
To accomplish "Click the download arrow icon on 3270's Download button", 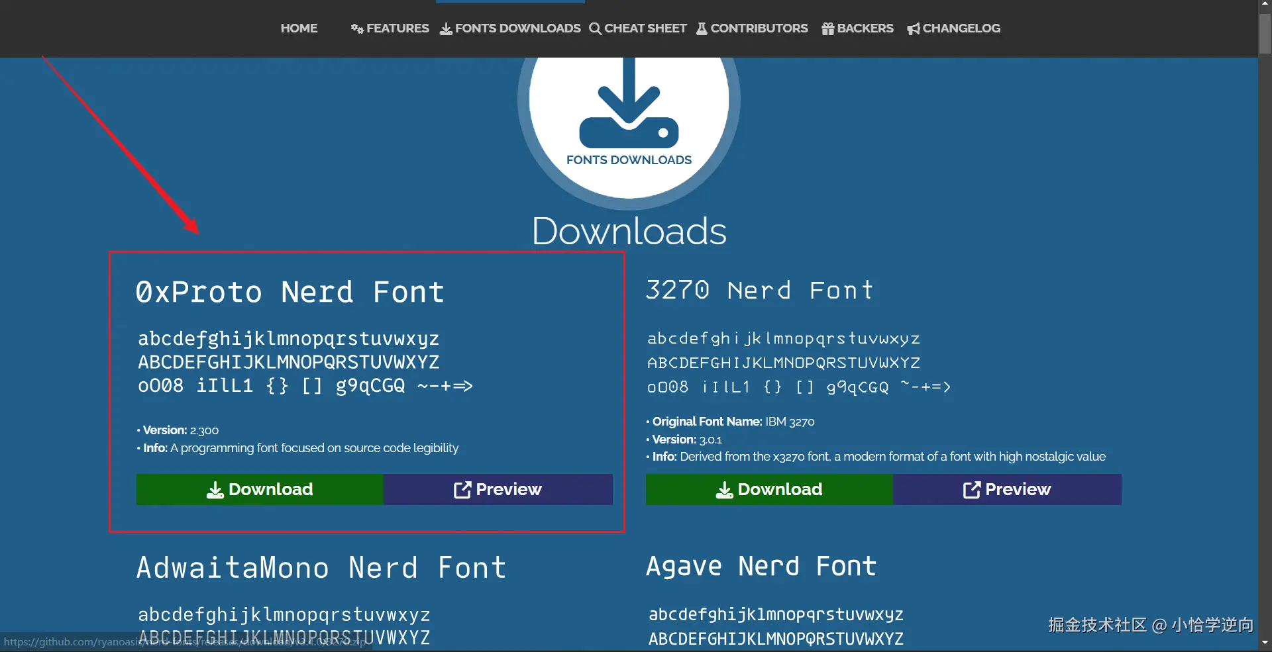I will tap(725, 490).
